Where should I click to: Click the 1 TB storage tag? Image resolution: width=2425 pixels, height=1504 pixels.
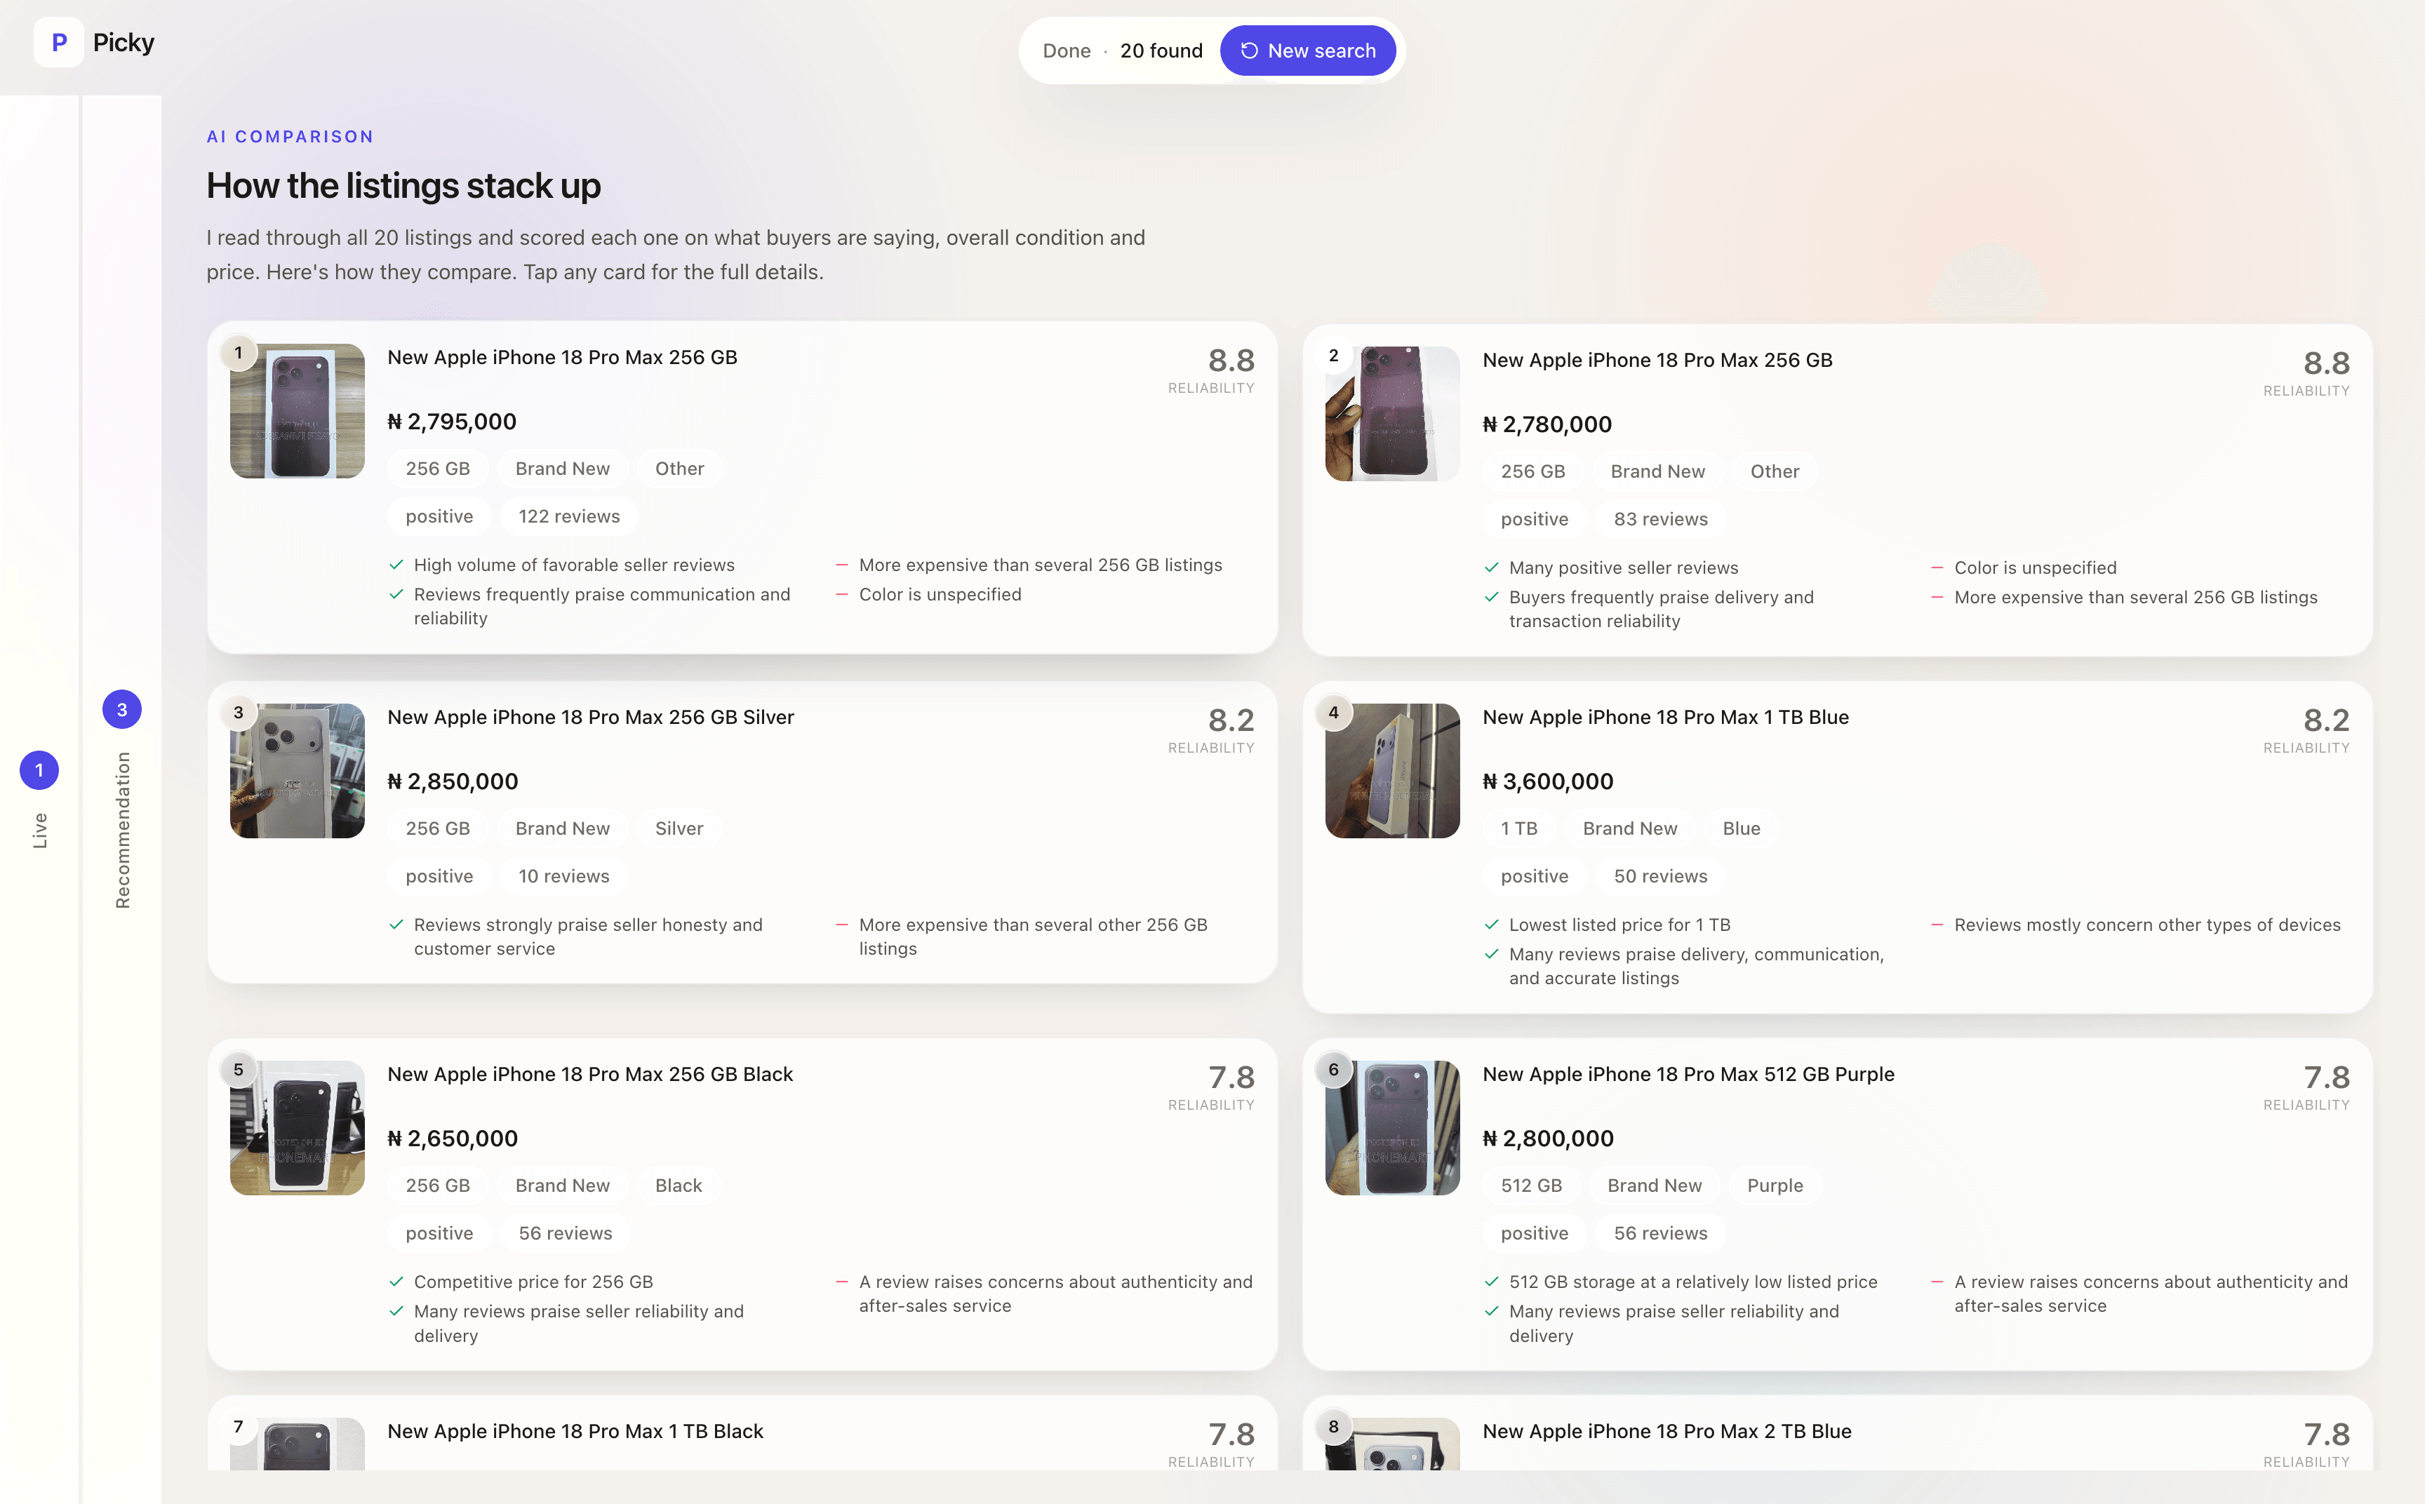tap(1519, 828)
